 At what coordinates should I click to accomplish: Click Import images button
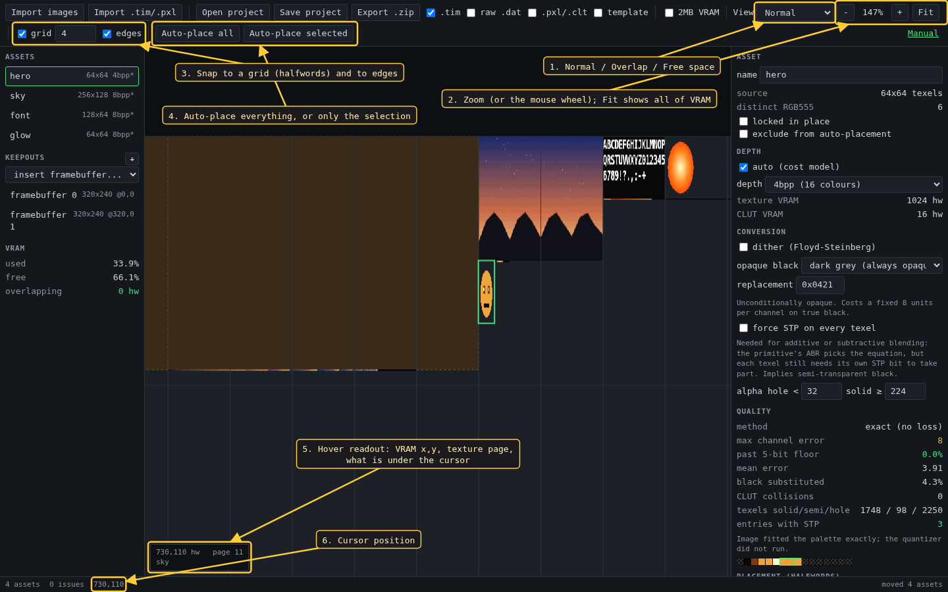45,12
